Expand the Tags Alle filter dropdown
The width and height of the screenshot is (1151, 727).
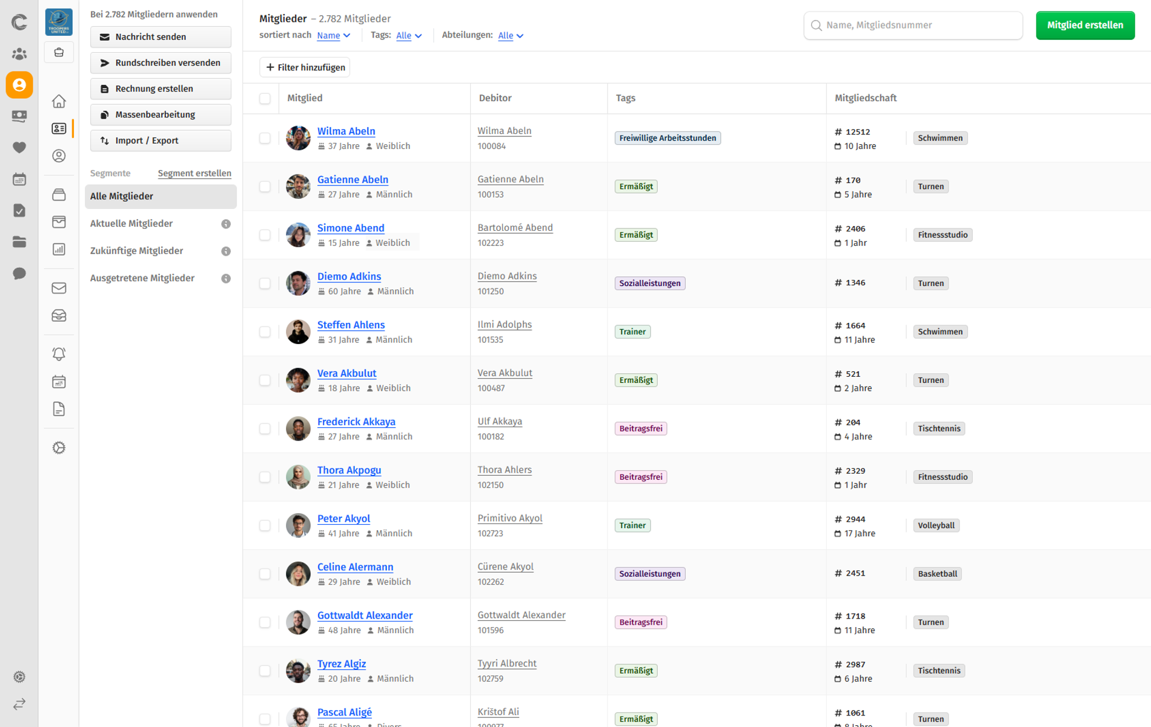[x=409, y=36]
